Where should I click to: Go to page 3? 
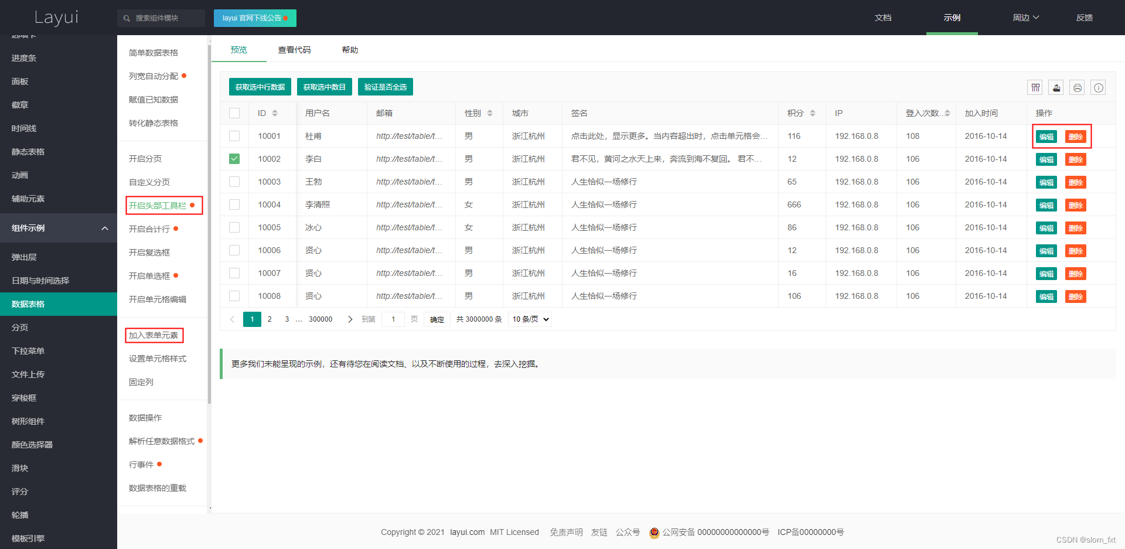click(287, 319)
